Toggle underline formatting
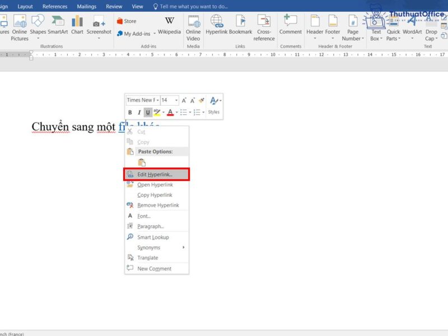Image resolution: width=448 pixels, height=336 pixels. click(148, 112)
